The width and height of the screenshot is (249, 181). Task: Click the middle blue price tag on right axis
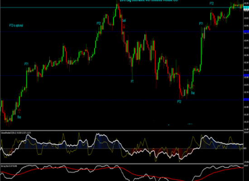pyautogui.click(x=246, y=76)
